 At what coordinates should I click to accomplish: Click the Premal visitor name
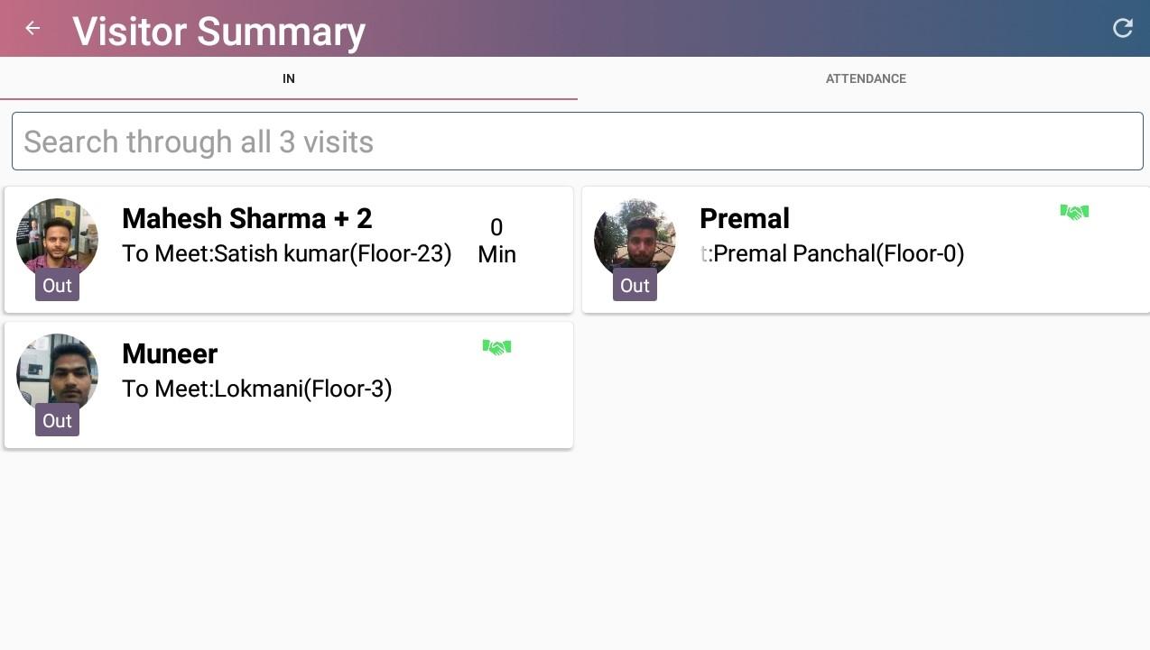pyautogui.click(x=744, y=218)
